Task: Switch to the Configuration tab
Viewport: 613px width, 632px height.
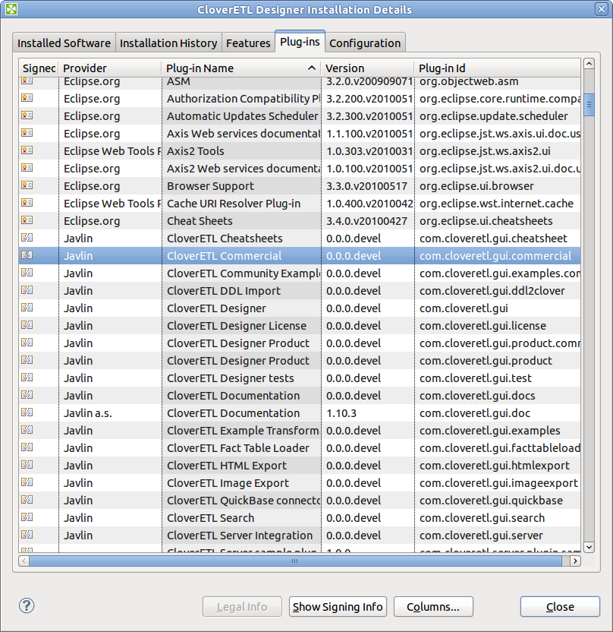Action: pyautogui.click(x=365, y=43)
